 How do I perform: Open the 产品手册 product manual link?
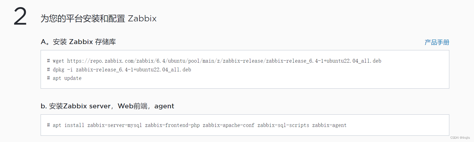tap(437, 42)
